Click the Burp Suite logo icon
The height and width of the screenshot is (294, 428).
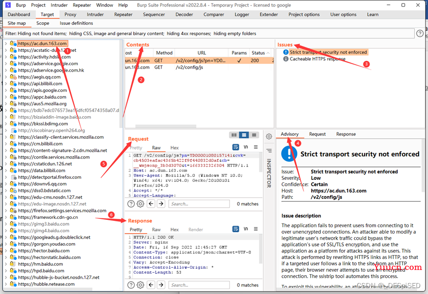point(8,5)
